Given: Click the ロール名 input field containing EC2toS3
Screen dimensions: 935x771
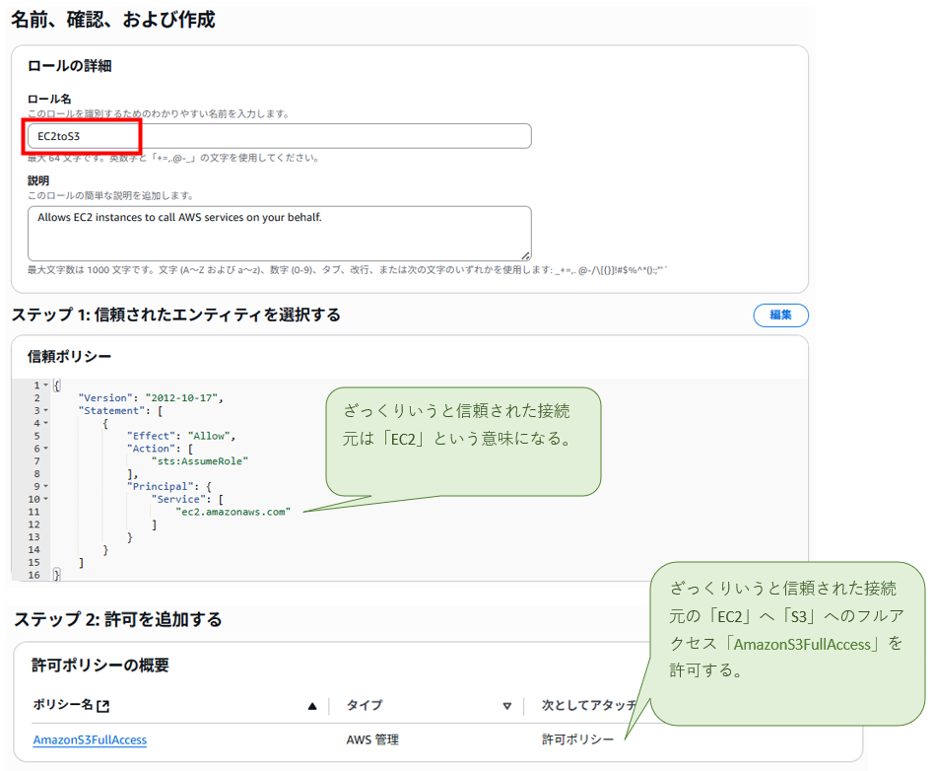Looking at the screenshot, I should pos(279,136).
